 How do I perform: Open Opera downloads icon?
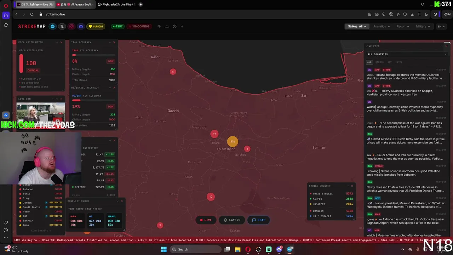(x=412, y=14)
